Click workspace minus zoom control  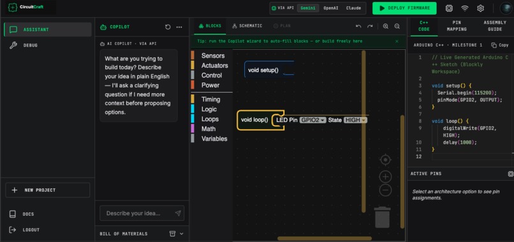pos(385,190)
